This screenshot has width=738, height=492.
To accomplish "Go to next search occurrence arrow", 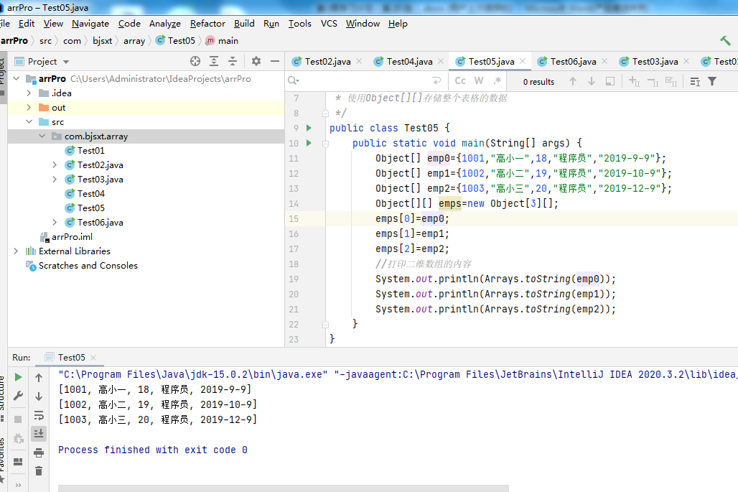I will [x=592, y=81].
